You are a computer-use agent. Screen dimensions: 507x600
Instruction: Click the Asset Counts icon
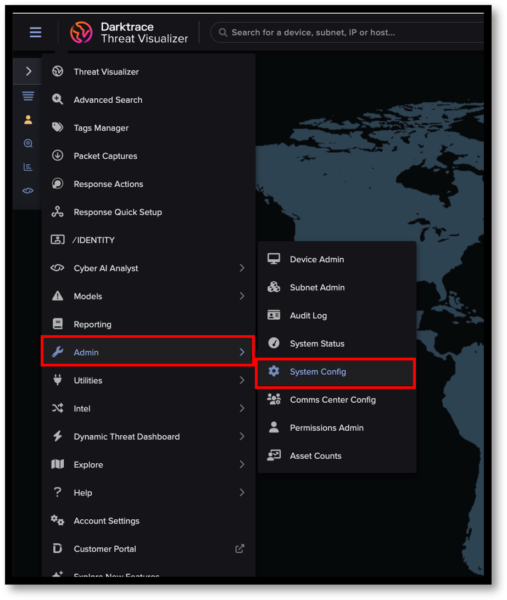(274, 455)
